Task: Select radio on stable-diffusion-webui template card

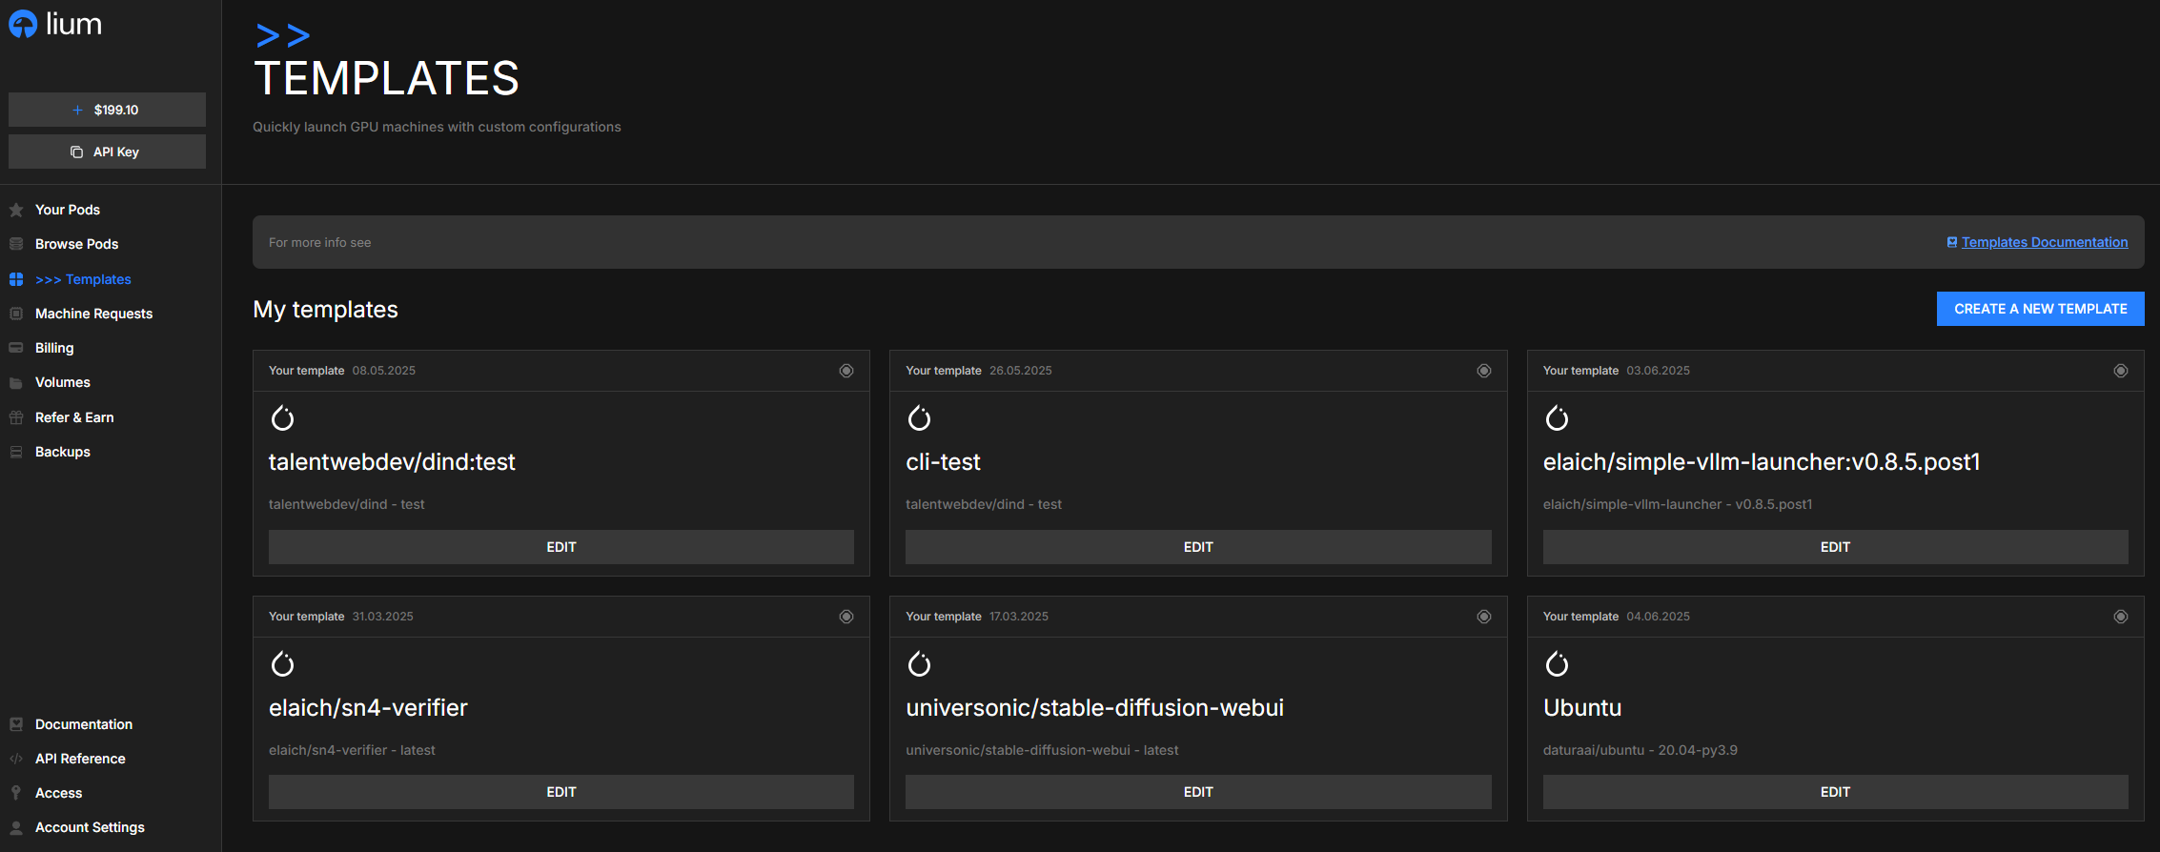Action: (1484, 617)
